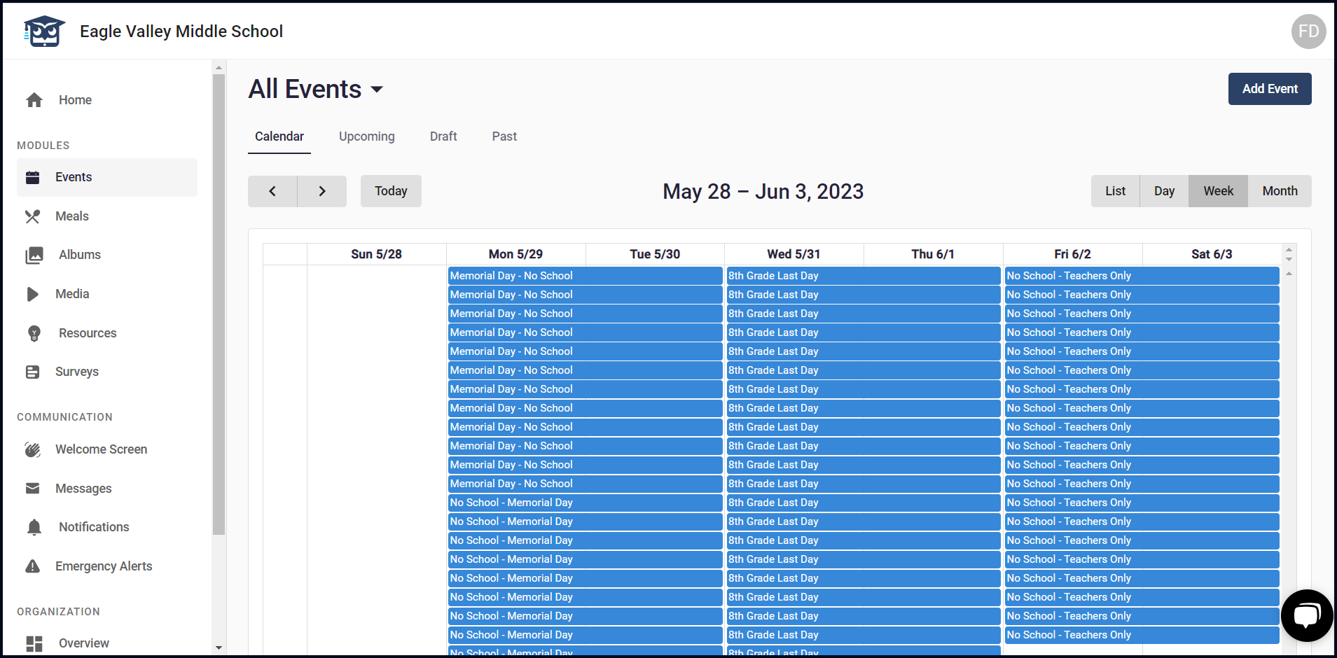Click the Add Event button
The width and height of the screenshot is (1337, 658).
[x=1270, y=89]
